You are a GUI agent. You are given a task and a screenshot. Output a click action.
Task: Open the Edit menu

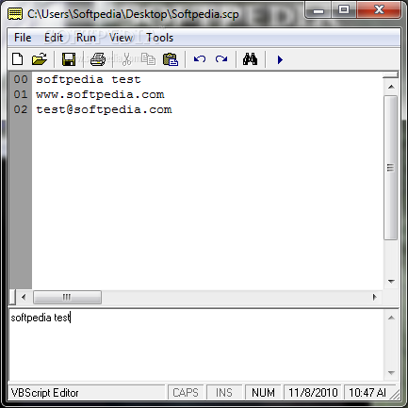click(54, 38)
